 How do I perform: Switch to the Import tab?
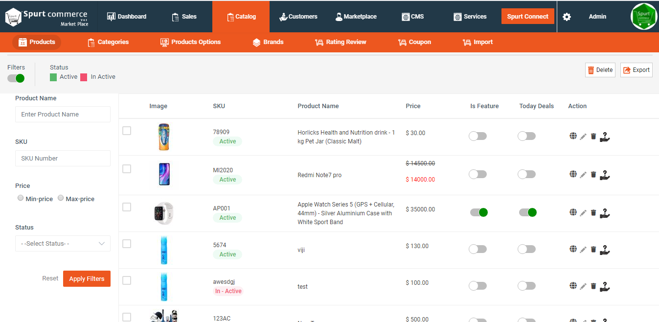(x=477, y=42)
